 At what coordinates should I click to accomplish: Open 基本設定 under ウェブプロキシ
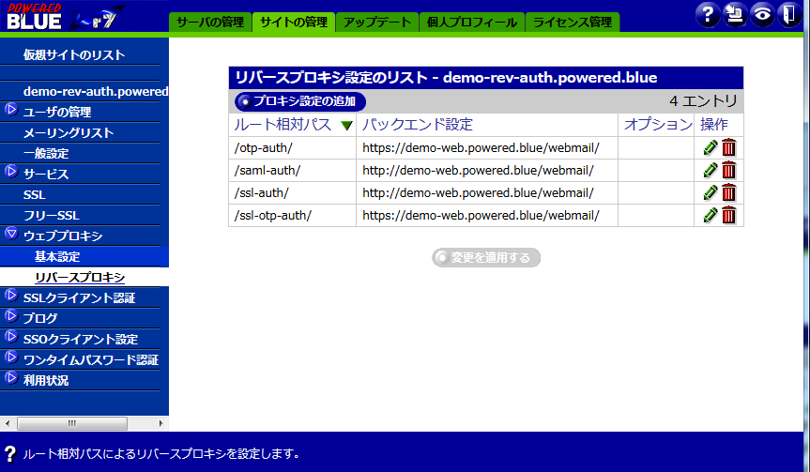(57, 257)
